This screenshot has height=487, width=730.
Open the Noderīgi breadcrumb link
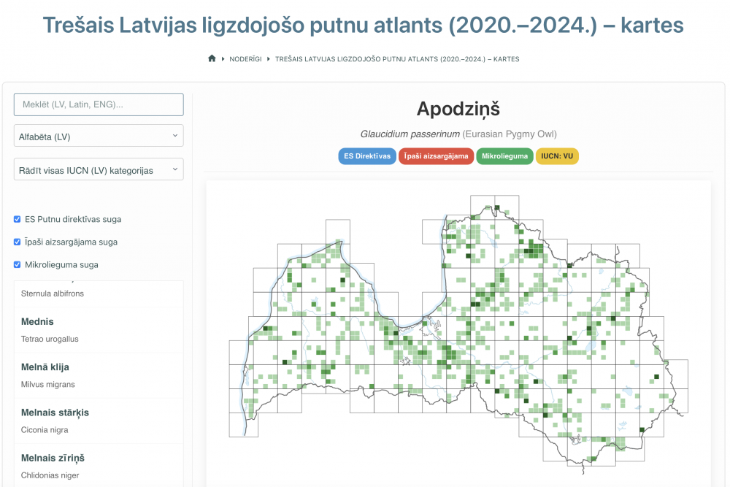247,59
